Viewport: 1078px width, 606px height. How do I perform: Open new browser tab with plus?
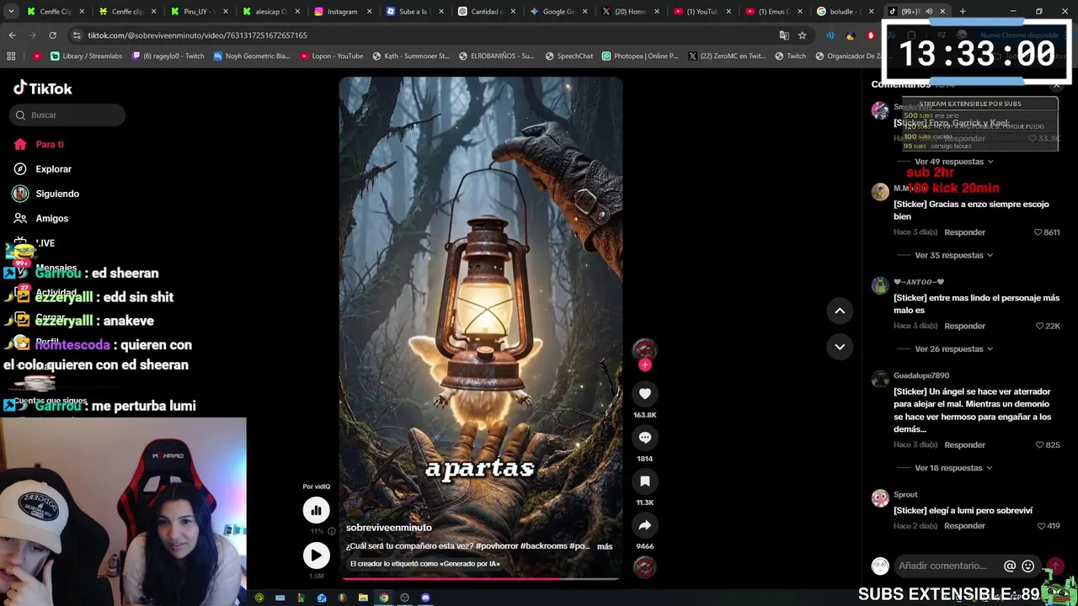pyautogui.click(x=963, y=12)
